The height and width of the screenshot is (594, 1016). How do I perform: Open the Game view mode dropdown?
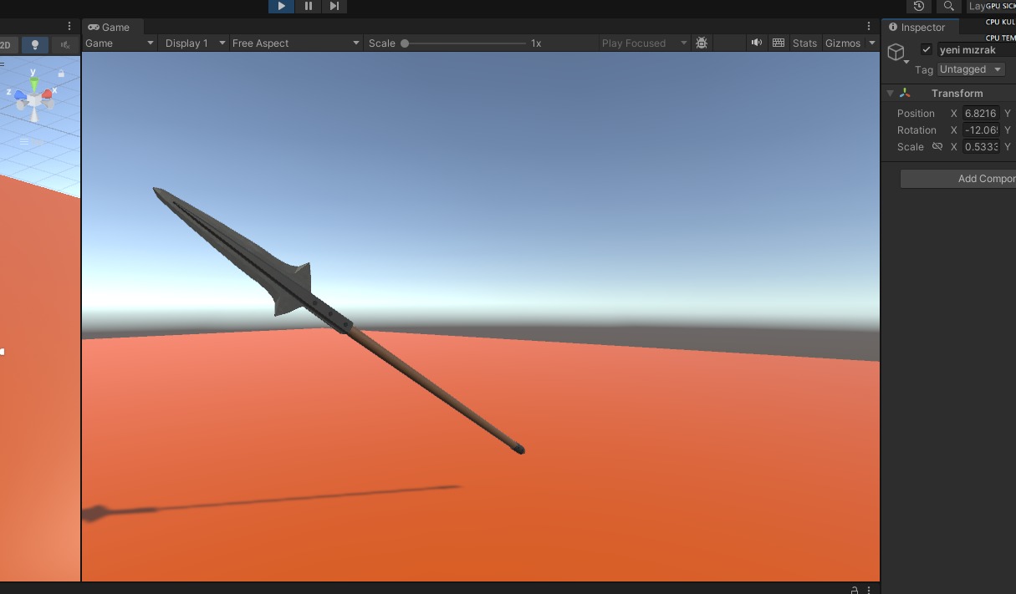tap(120, 43)
